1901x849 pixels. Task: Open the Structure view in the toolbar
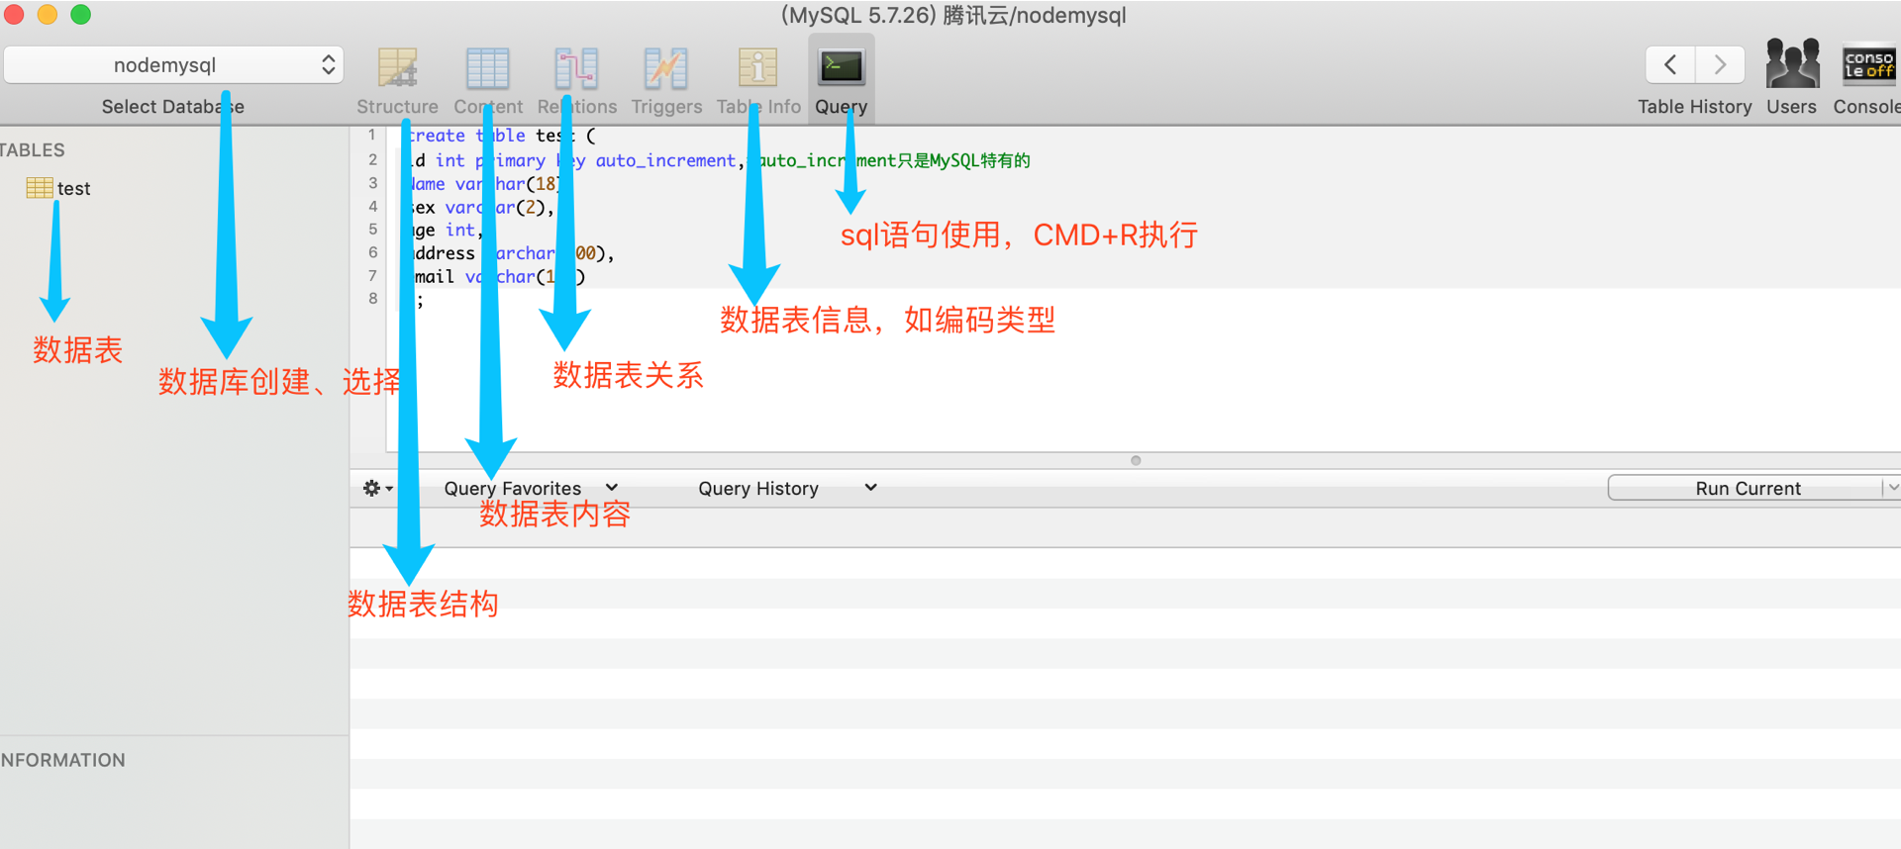pyautogui.click(x=397, y=68)
